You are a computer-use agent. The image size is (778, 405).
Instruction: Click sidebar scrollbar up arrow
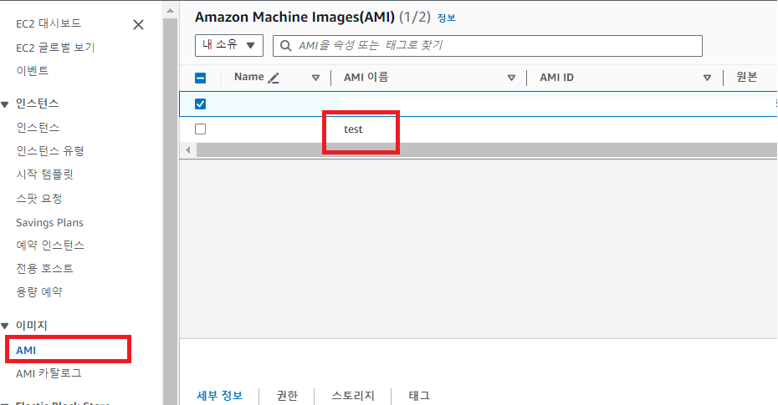click(170, 10)
